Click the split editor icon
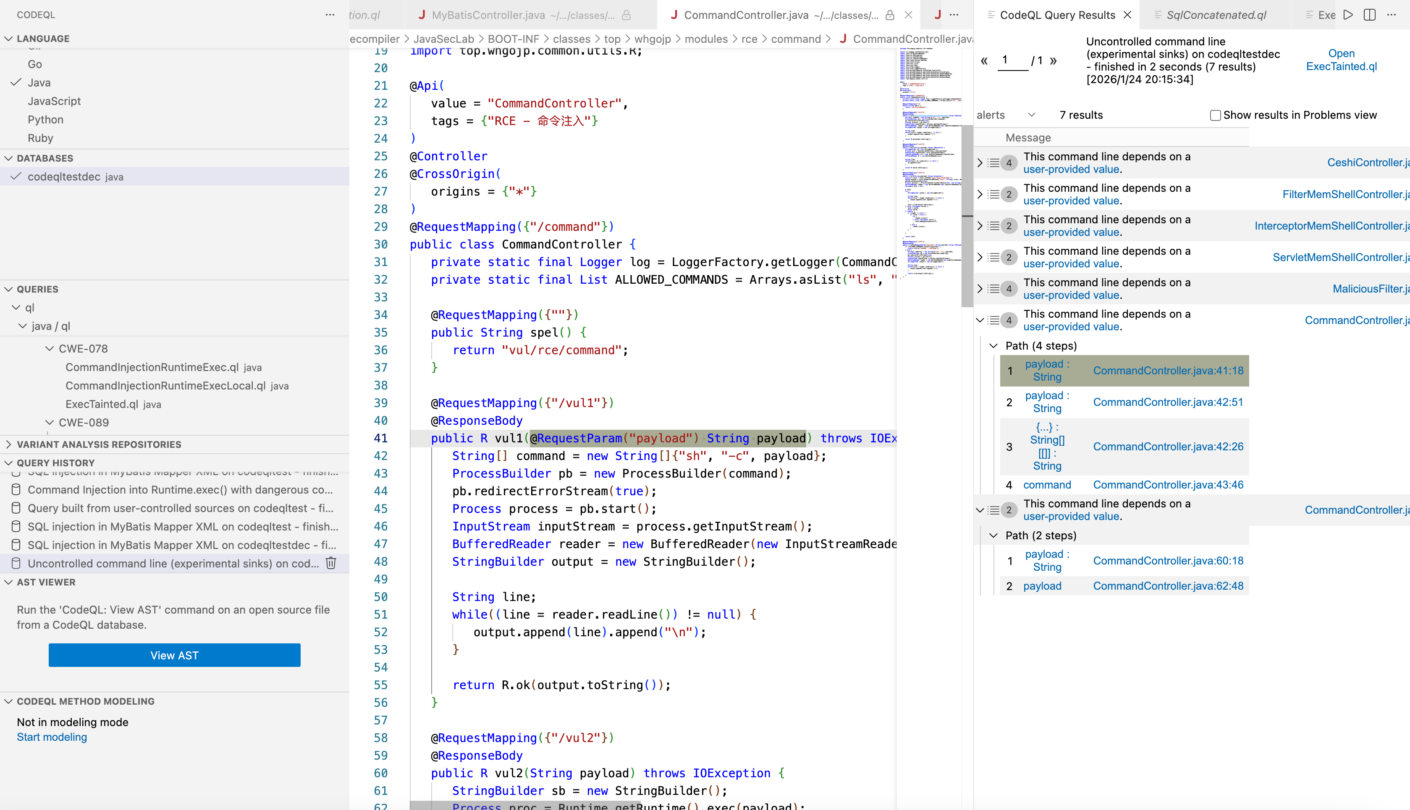Screen dimensions: 1410x810 tap(1369, 15)
